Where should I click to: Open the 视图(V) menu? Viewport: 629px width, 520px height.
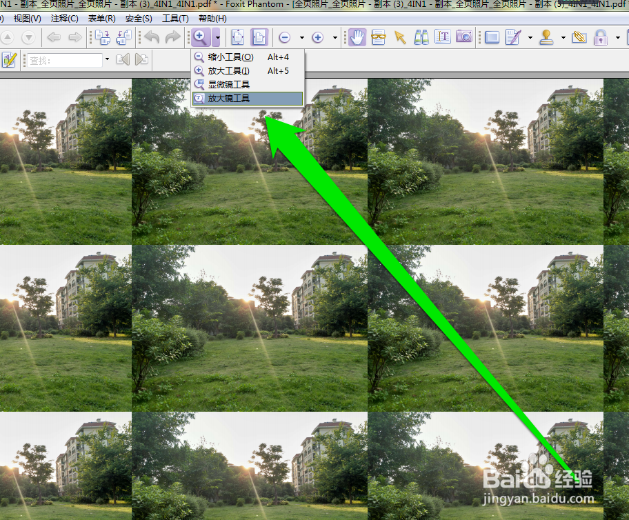pos(28,19)
